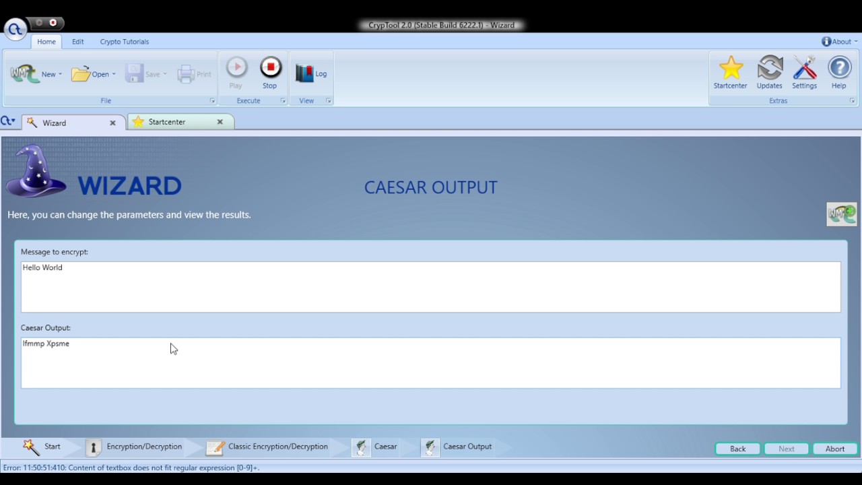The height and width of the screenshot is (485, 862).
Task: Click the Open folder icon
Action: pyautogui.click(x=81, y=74)
